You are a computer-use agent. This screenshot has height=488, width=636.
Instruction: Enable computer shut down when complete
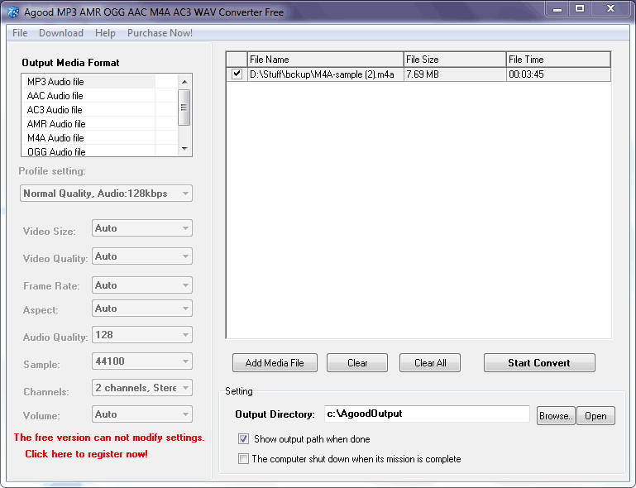pos(243,459)
